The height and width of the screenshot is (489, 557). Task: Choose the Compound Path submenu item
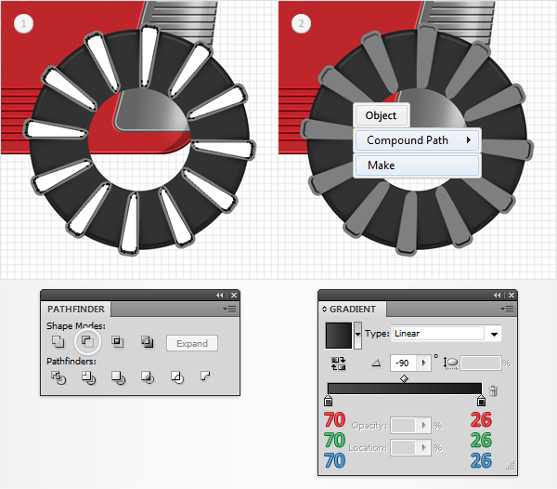pos(418,140)
